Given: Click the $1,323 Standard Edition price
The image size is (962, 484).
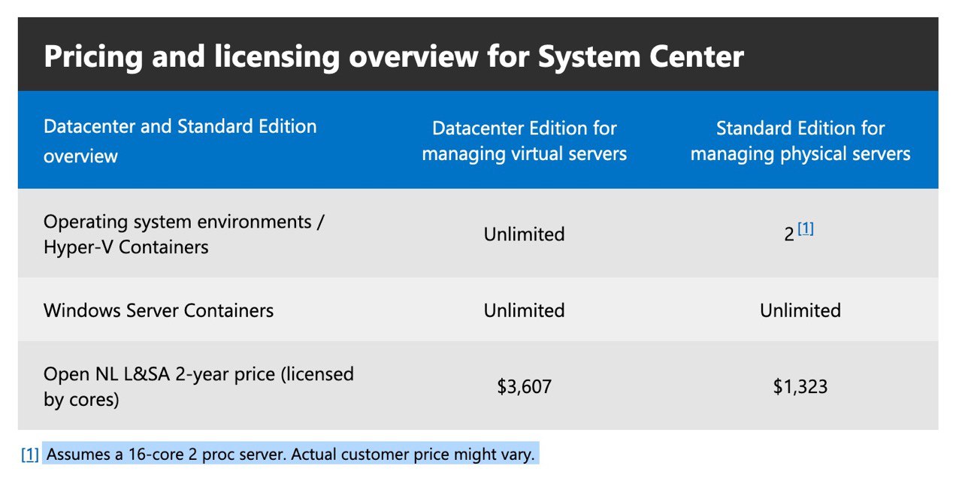Looking at the screenshot, I should coord(800,387).
